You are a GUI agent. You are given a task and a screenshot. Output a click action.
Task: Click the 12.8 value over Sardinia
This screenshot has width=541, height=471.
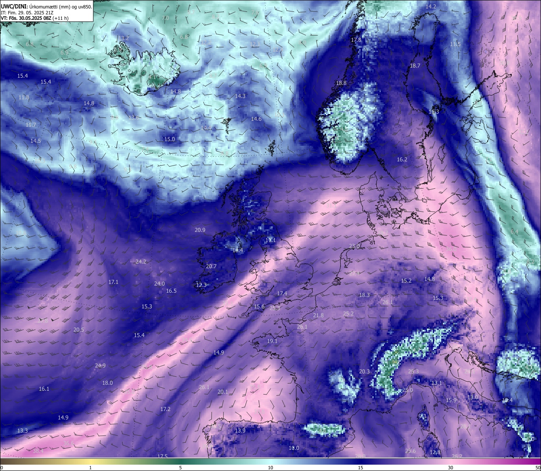click(435, 452)
